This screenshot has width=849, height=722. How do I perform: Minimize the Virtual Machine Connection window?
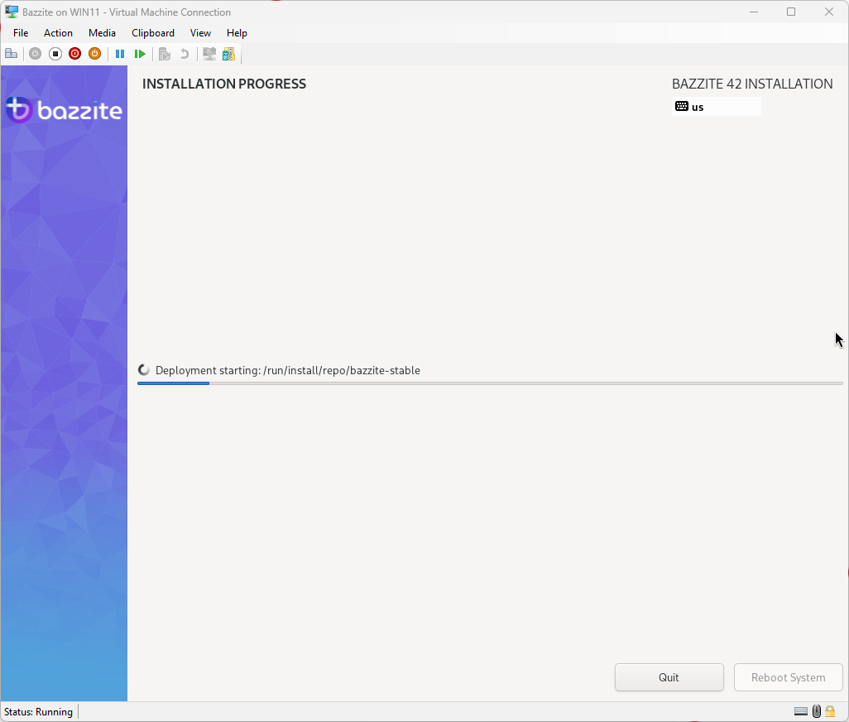[x=754, y=12]
